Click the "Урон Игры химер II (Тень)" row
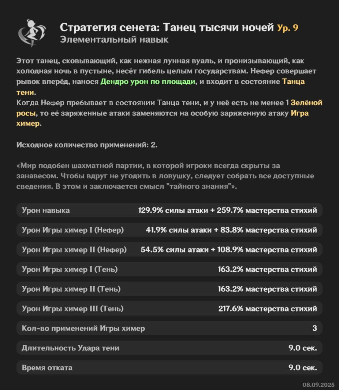 [169, 289]
